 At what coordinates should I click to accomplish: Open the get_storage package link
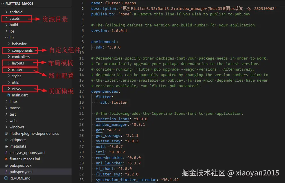click(x=108, y=136)
